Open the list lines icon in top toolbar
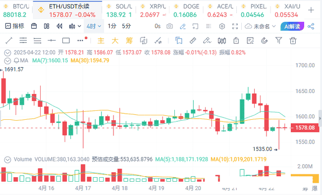Screen dimensions: 322x195 pyautogui.click(x=208, y=26)
